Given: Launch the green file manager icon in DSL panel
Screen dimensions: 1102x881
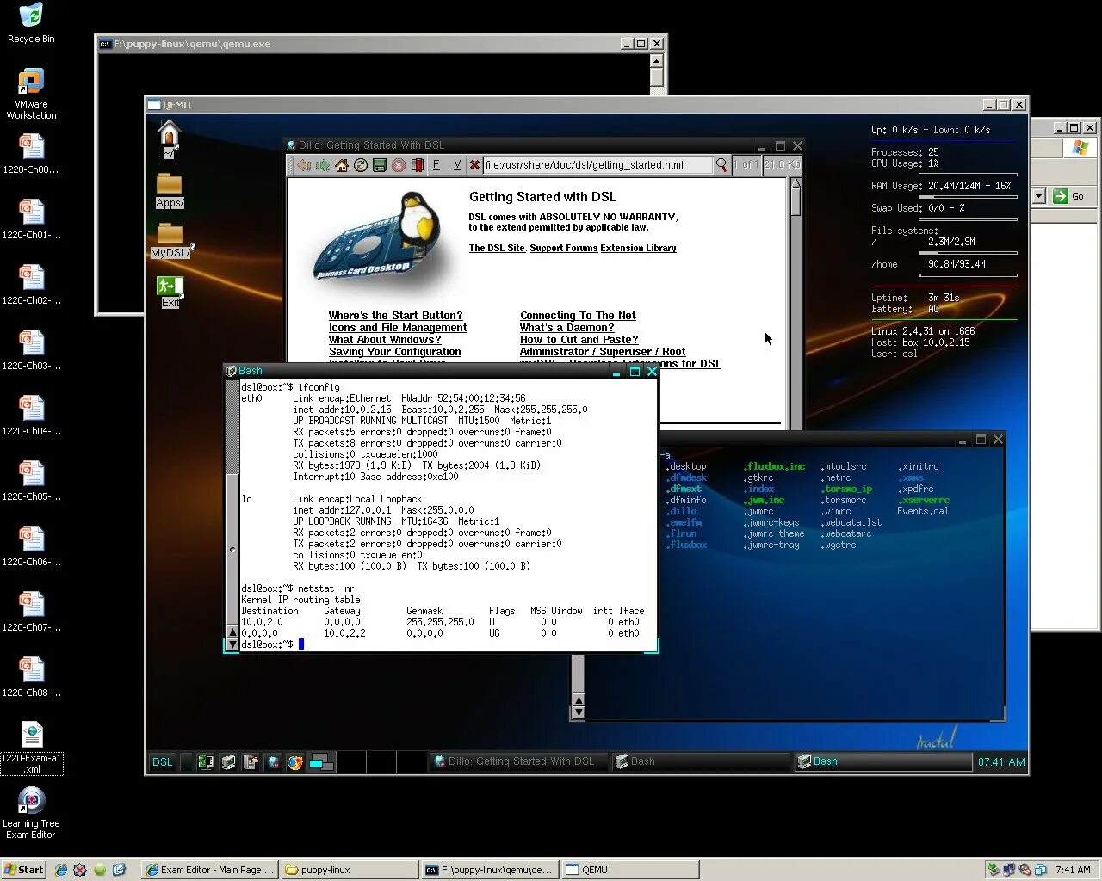Looking at the screenshot, I should [206, 761].
